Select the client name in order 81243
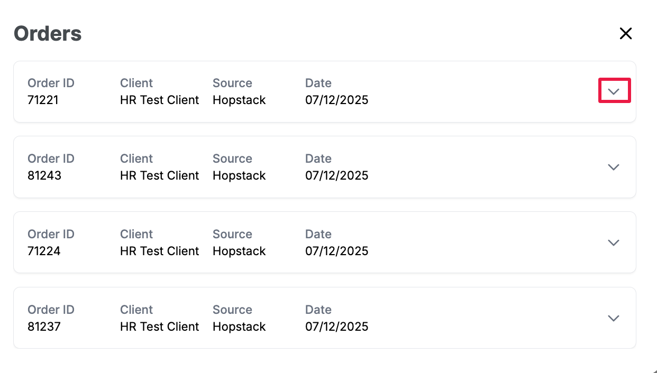Image resolution: width=657 pixels, height=373 pixels. 159,175
